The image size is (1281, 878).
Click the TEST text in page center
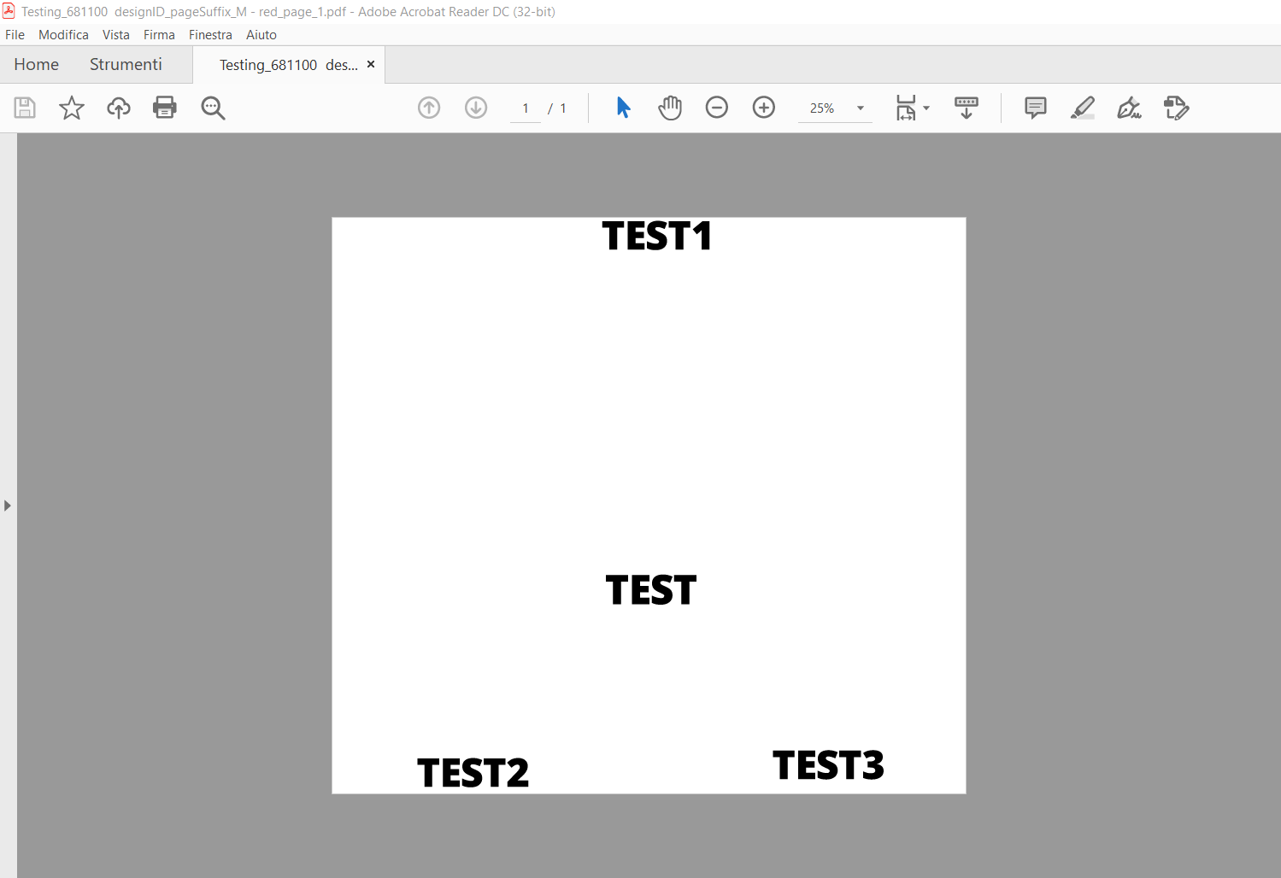[651, 590]
